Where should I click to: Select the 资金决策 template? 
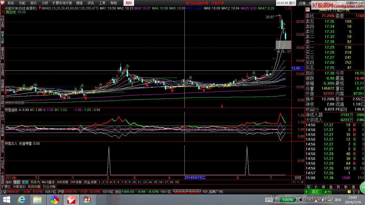click(x=90, y=182)
